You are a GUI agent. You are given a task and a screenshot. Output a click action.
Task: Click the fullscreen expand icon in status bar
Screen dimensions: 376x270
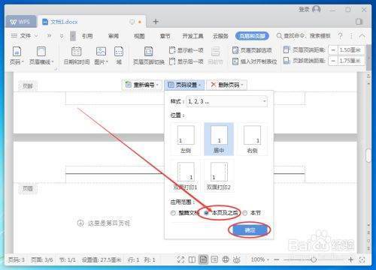(180, 259)
